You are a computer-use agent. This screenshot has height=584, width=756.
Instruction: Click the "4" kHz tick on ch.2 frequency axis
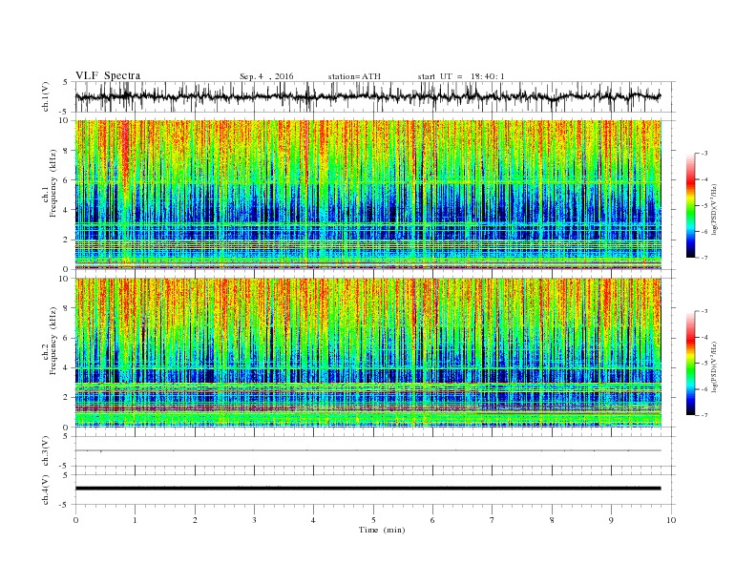(x=66, y=367)
